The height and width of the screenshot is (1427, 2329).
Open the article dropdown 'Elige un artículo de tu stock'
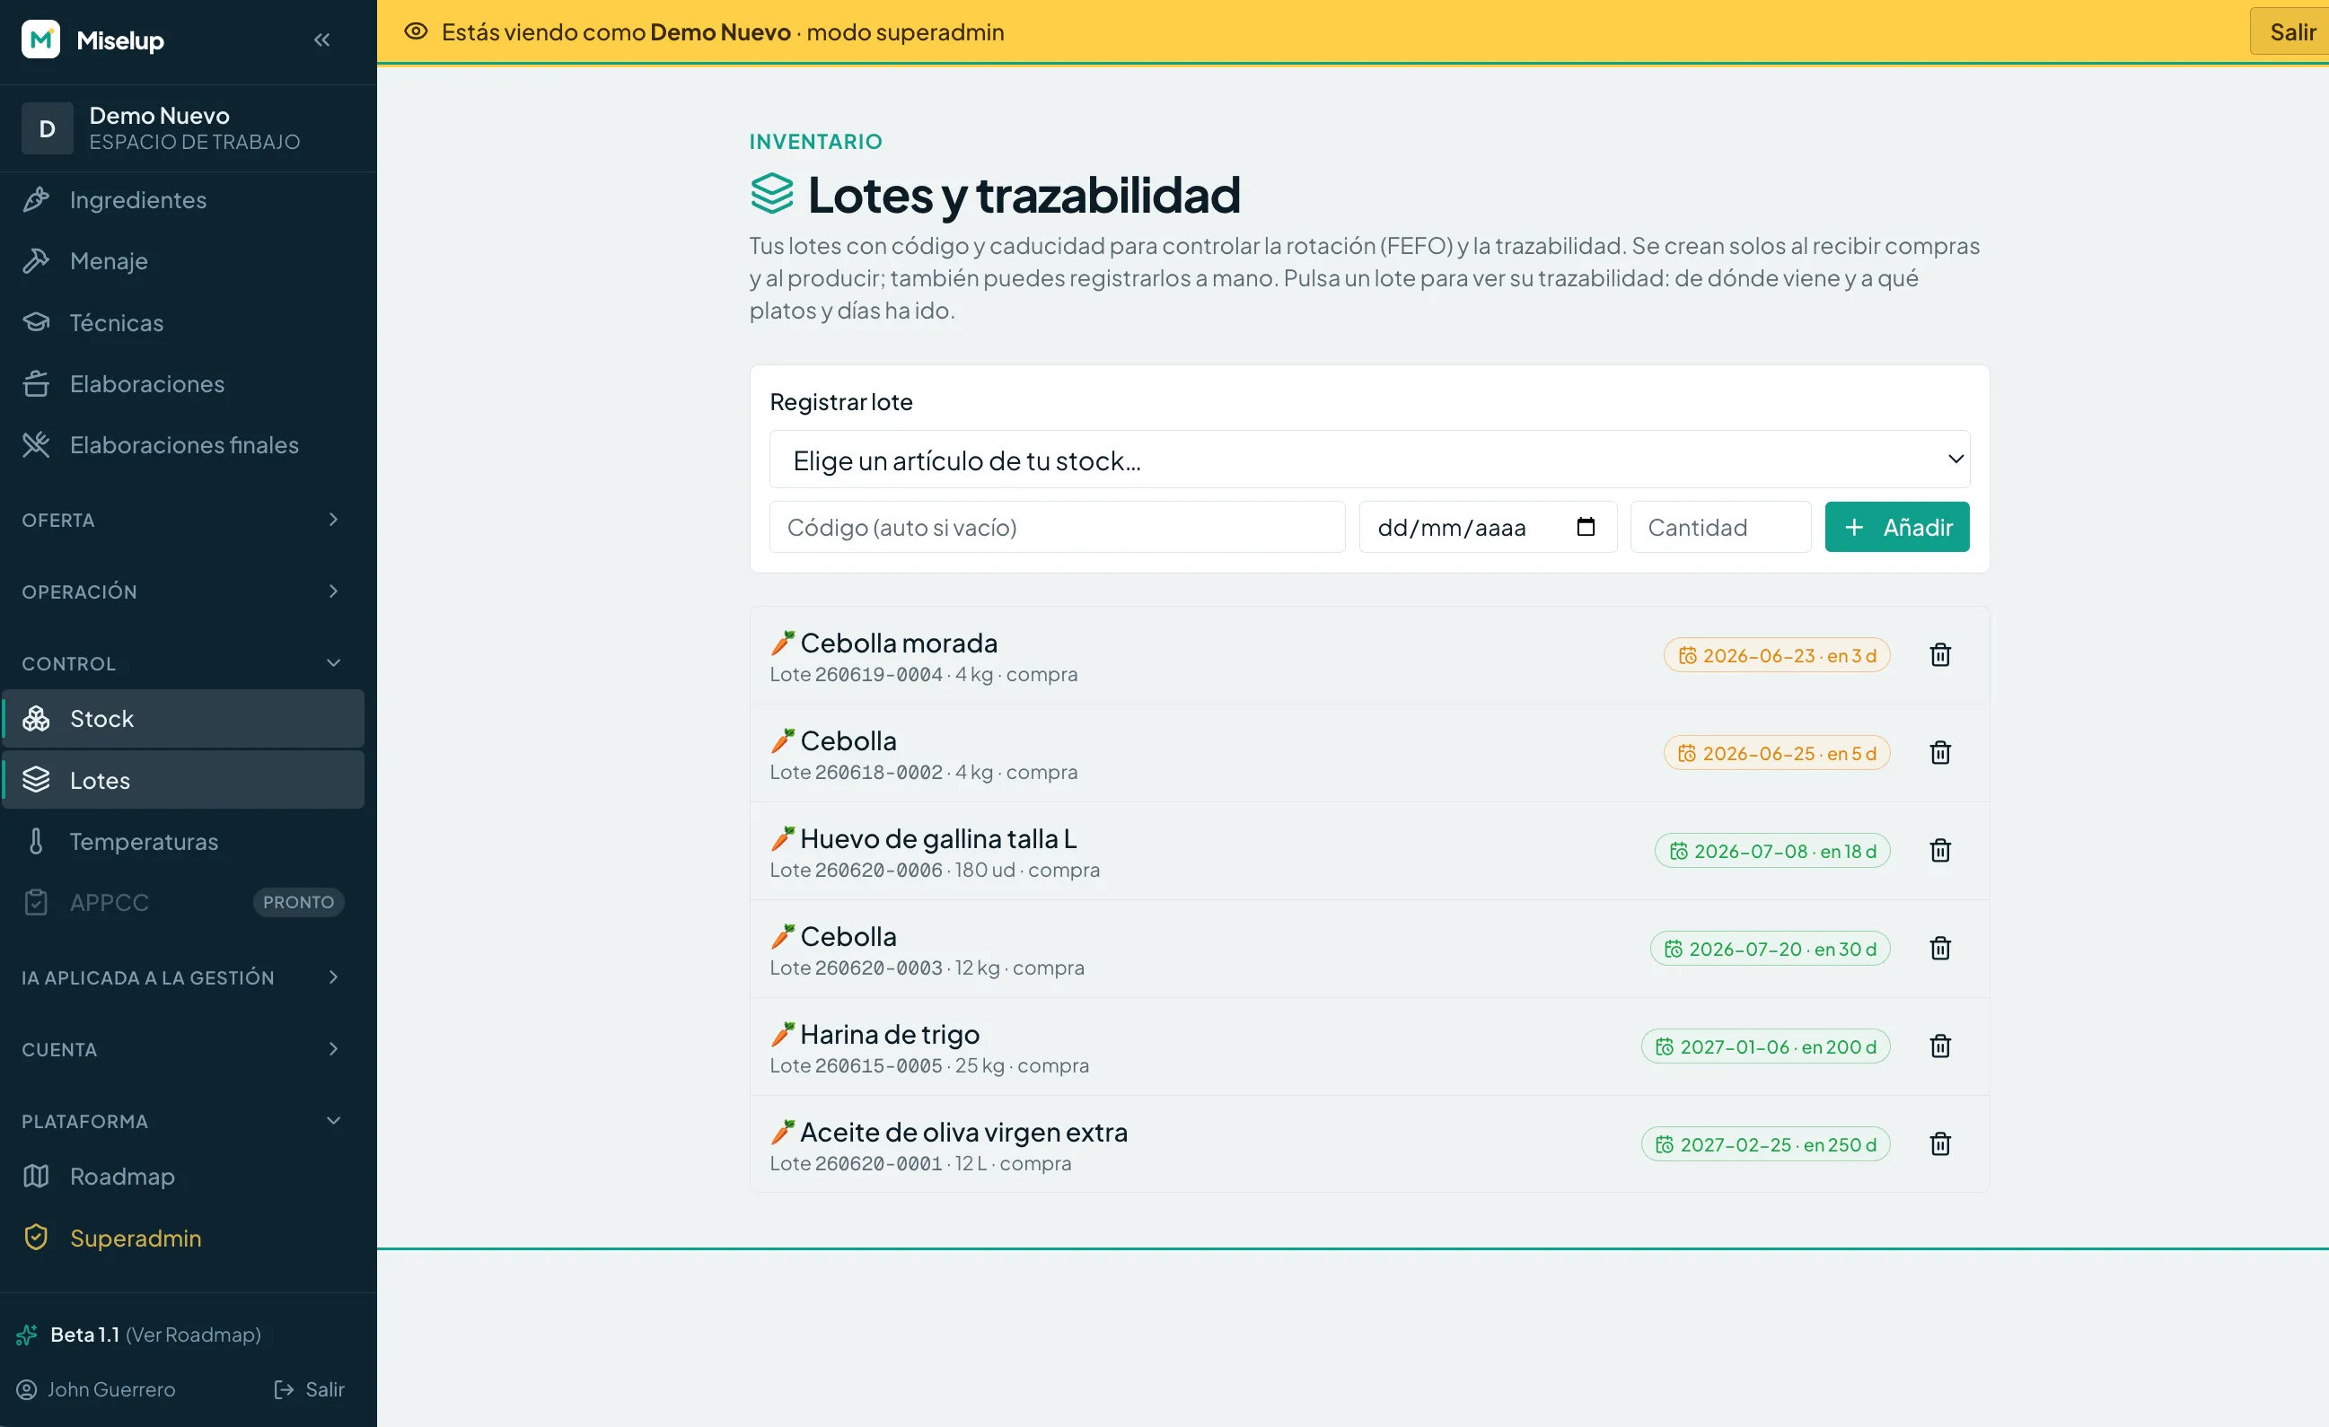click(x=1368, y=460)
